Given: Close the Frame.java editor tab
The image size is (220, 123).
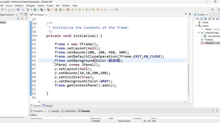Looking at the screenshot, I should click(46, 15).
